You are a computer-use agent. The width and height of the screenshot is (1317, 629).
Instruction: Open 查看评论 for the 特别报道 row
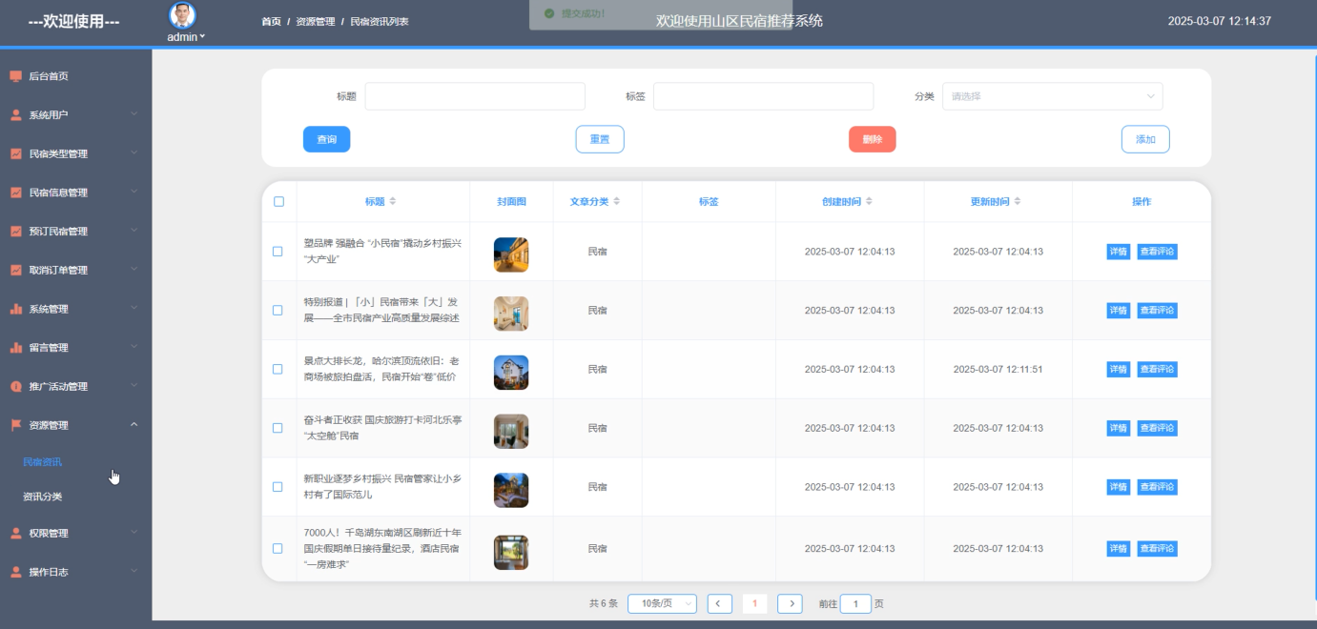[1158, 311]
